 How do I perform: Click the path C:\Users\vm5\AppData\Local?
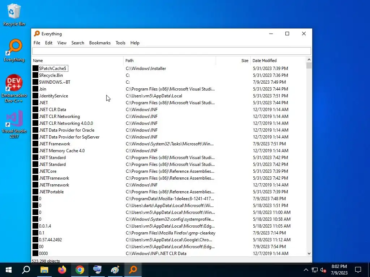click(154, 96)
